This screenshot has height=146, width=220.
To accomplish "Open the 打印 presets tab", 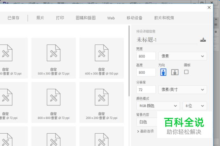I will 60,18.
